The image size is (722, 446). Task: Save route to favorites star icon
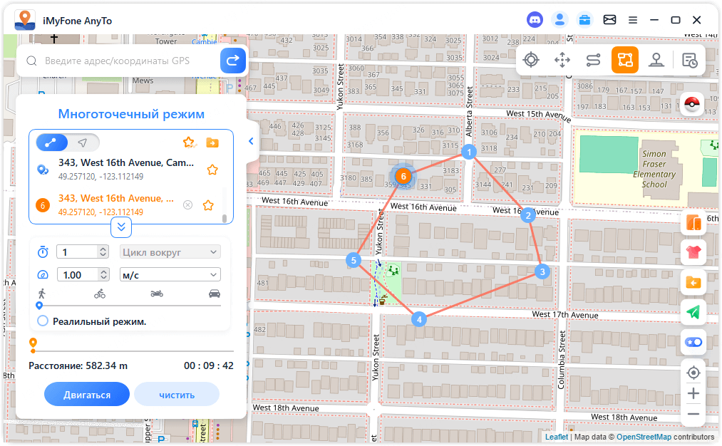[x=190, y=142]
